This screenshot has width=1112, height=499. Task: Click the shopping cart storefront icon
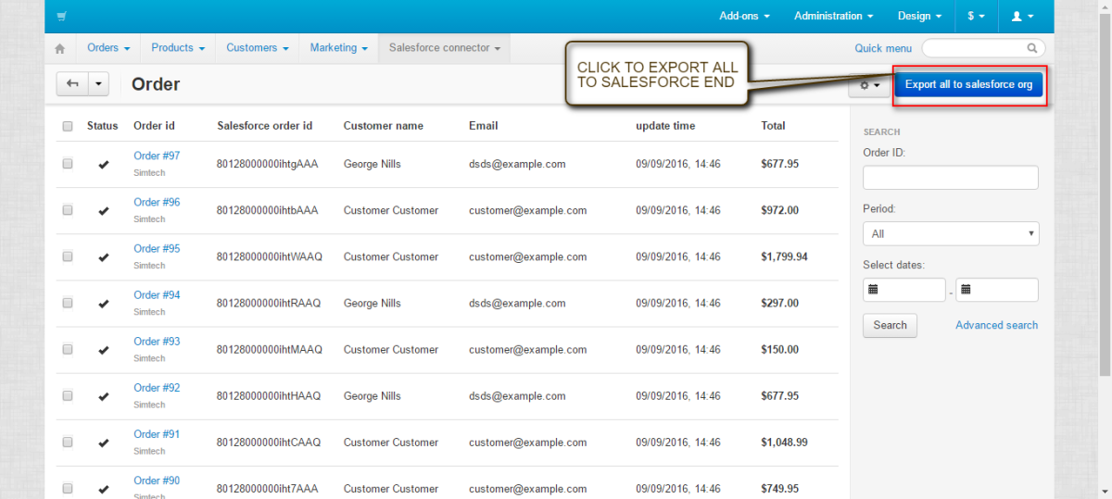pyautogui.click(x=61, y=17)
